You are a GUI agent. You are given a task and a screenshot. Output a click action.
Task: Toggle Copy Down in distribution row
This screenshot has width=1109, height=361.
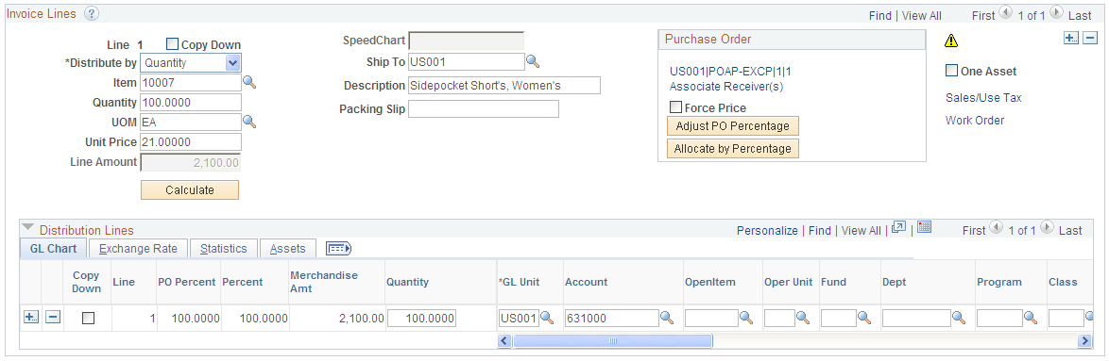[88, 318]
